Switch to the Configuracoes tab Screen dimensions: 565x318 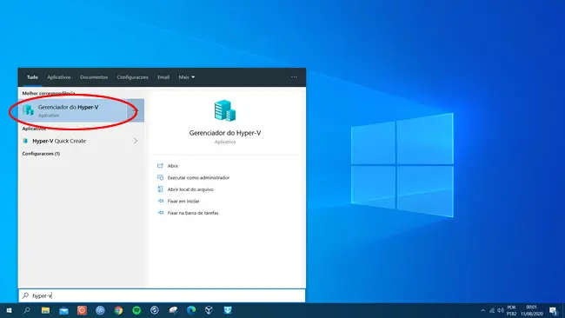click(x=133, y=77)
